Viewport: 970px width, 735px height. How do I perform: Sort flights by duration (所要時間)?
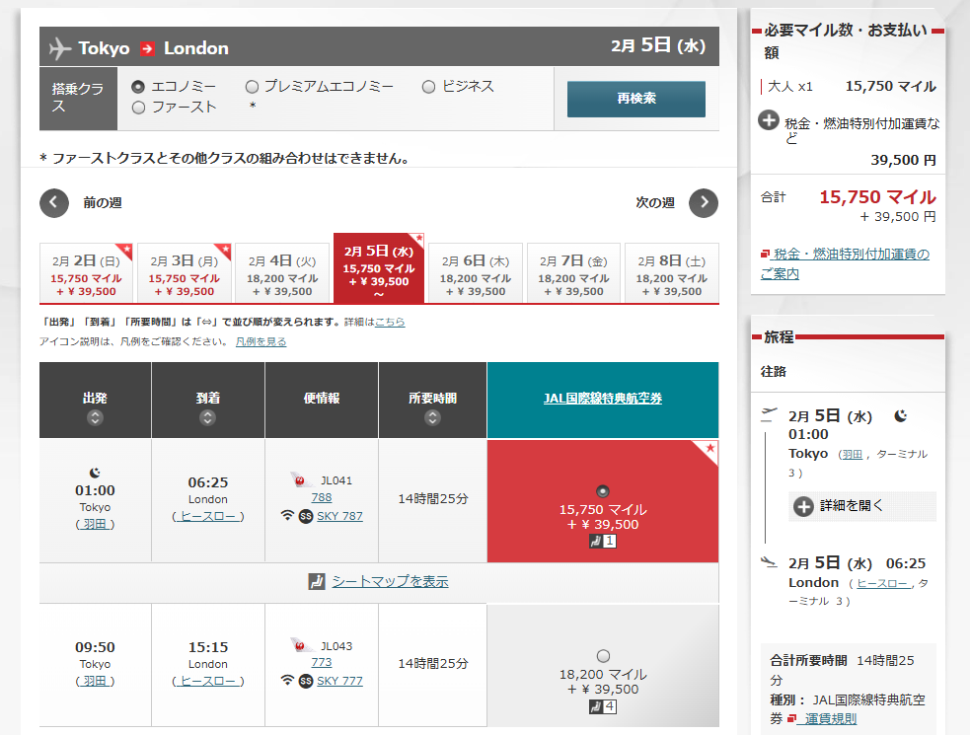(432, 417)
